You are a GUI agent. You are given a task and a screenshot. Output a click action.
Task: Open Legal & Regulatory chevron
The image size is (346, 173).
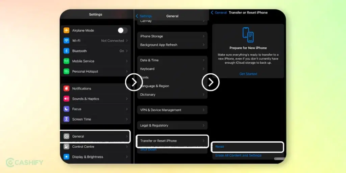coord(203,125)
